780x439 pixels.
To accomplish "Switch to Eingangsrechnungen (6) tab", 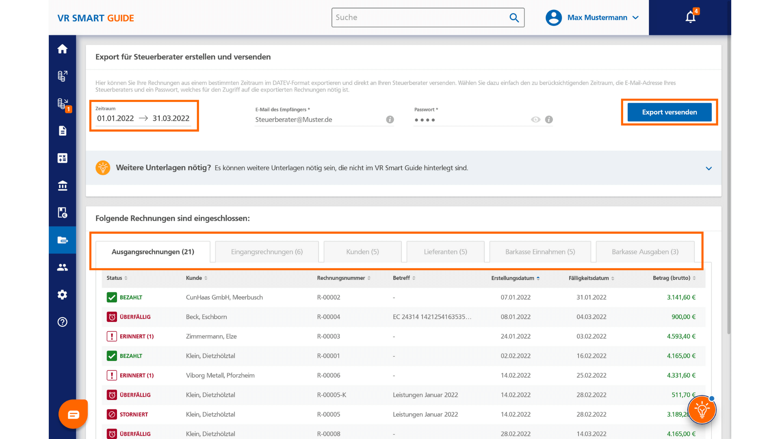I will tap(267, 252).
